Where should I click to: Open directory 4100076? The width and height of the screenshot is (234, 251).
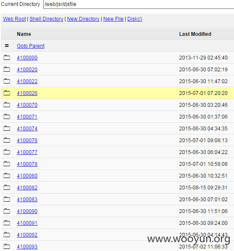coord(27,140)
